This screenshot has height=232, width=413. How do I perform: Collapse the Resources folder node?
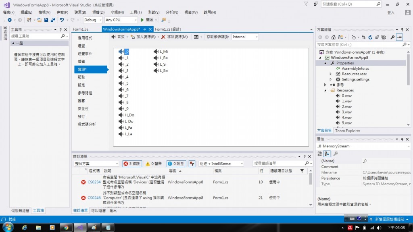[325, 90]
